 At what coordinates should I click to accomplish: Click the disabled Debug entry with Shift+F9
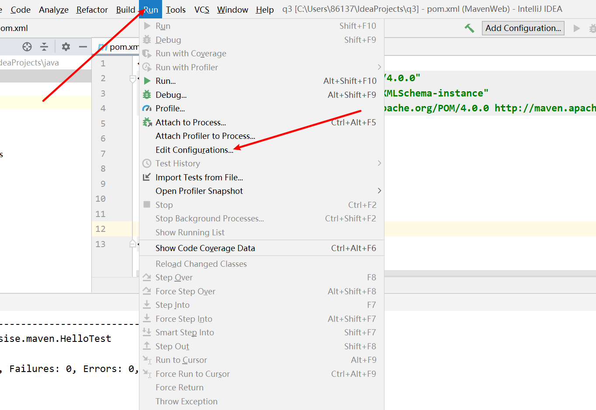point(262,40)
